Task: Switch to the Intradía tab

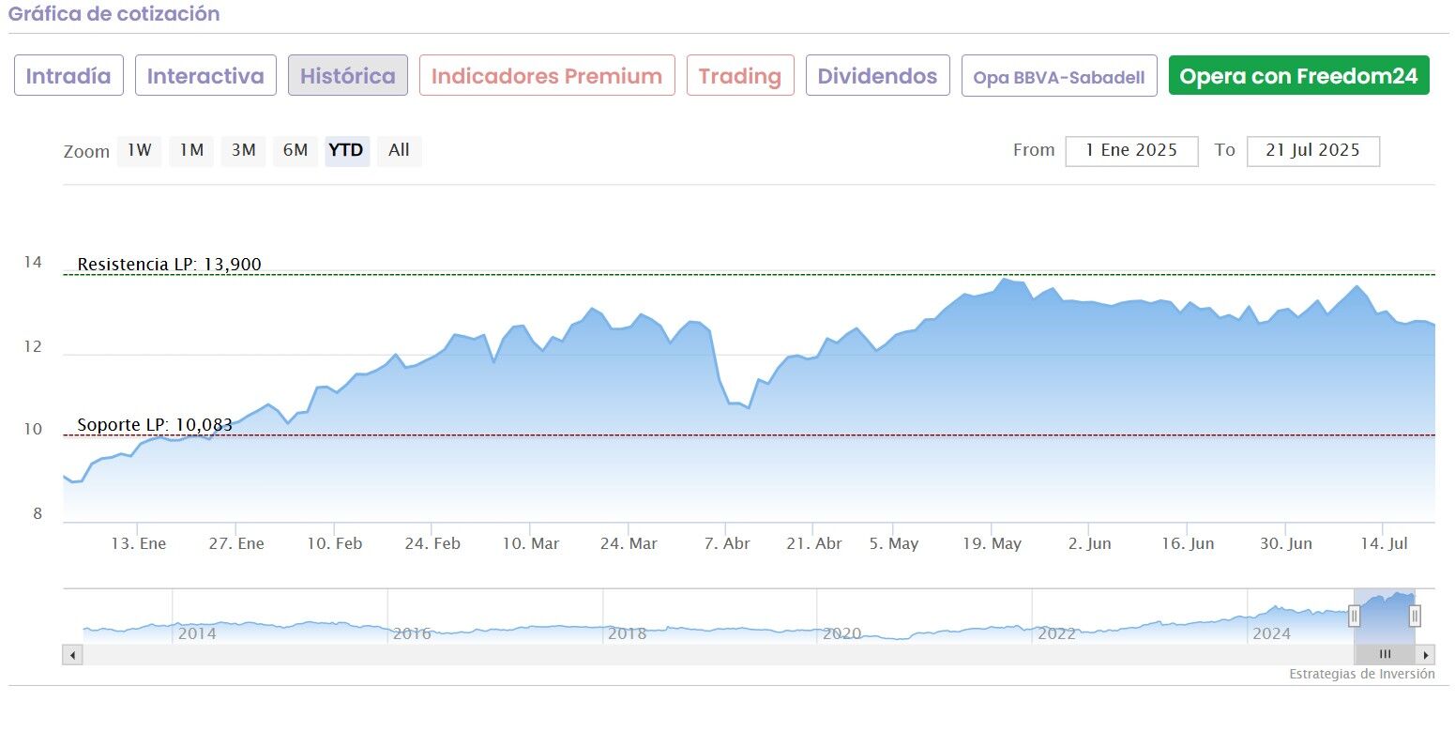Action: [68, 76]
